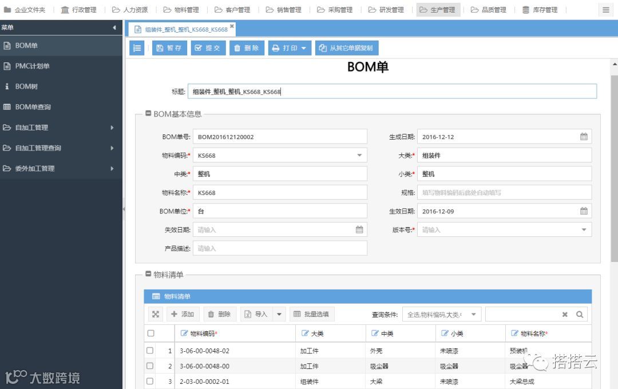Open calendar for 生效日期
The image size is (618, 389).
pyautogui.click(x=584, y=211)
